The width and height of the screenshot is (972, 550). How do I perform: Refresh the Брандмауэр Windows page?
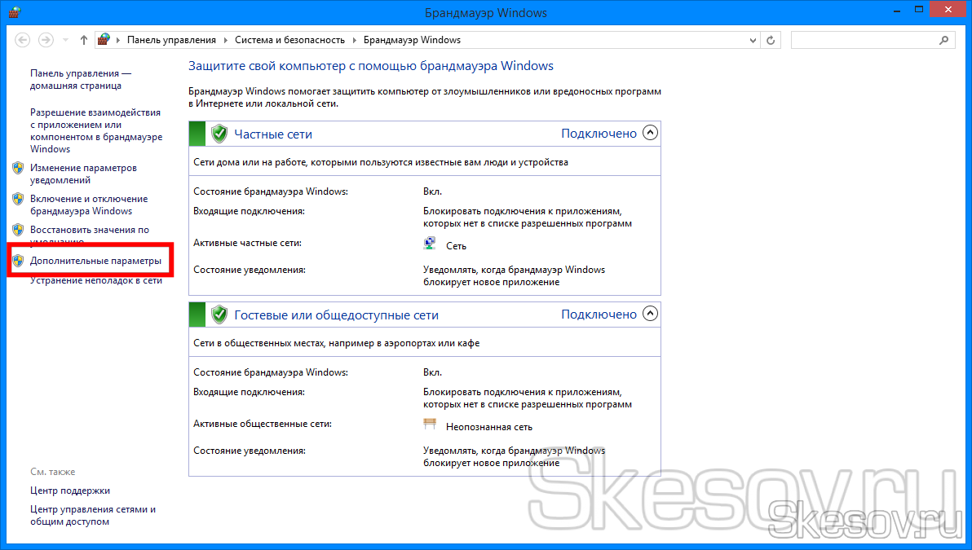pos(771,40)
